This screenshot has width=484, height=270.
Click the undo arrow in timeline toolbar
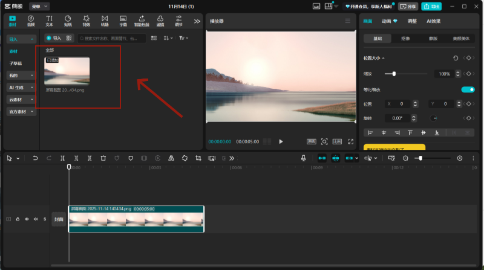pos(35,158)
